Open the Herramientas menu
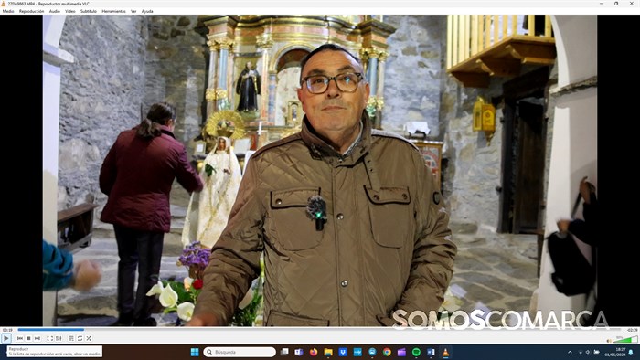Screen dimensions: 640x360 click(x=114, y=11)
